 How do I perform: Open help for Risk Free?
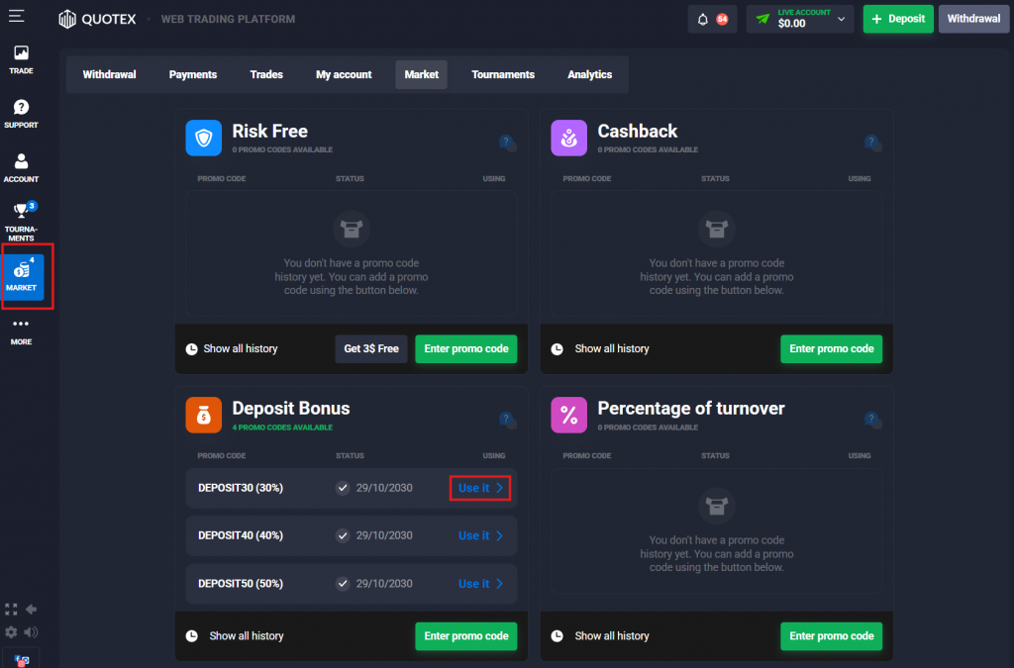coord(507,143)
